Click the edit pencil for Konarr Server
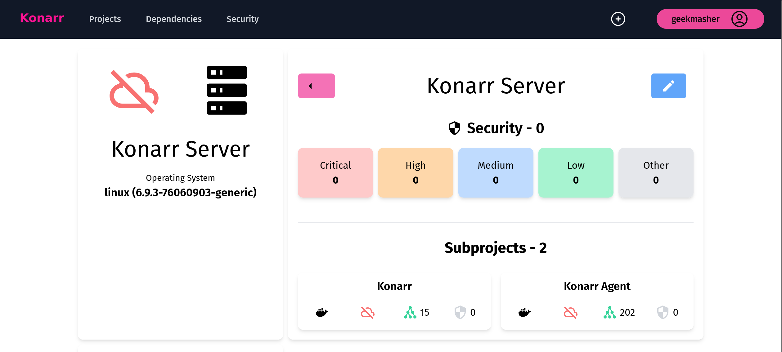782x352 pixels. [x=668, y=86]
